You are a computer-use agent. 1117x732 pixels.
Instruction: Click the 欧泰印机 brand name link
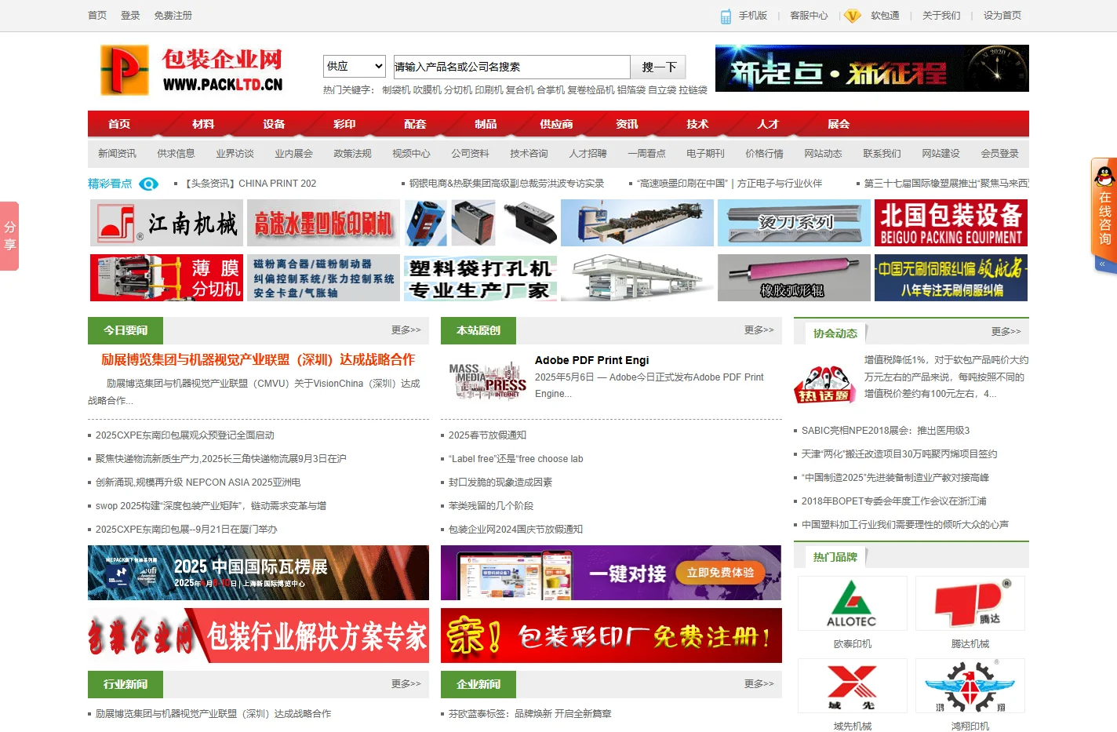[x=853, y=644]
